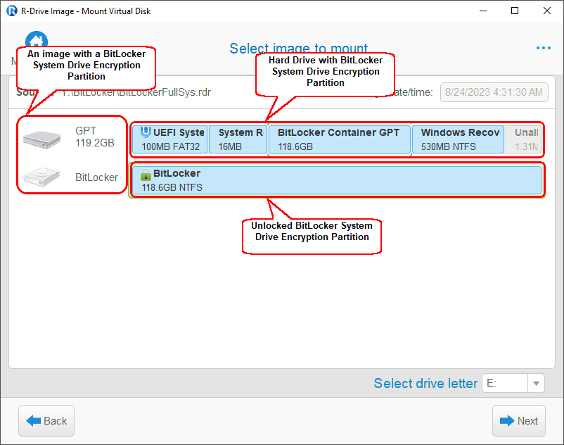Select the BitLocker Container GPT 118.6GB partition

340,139
